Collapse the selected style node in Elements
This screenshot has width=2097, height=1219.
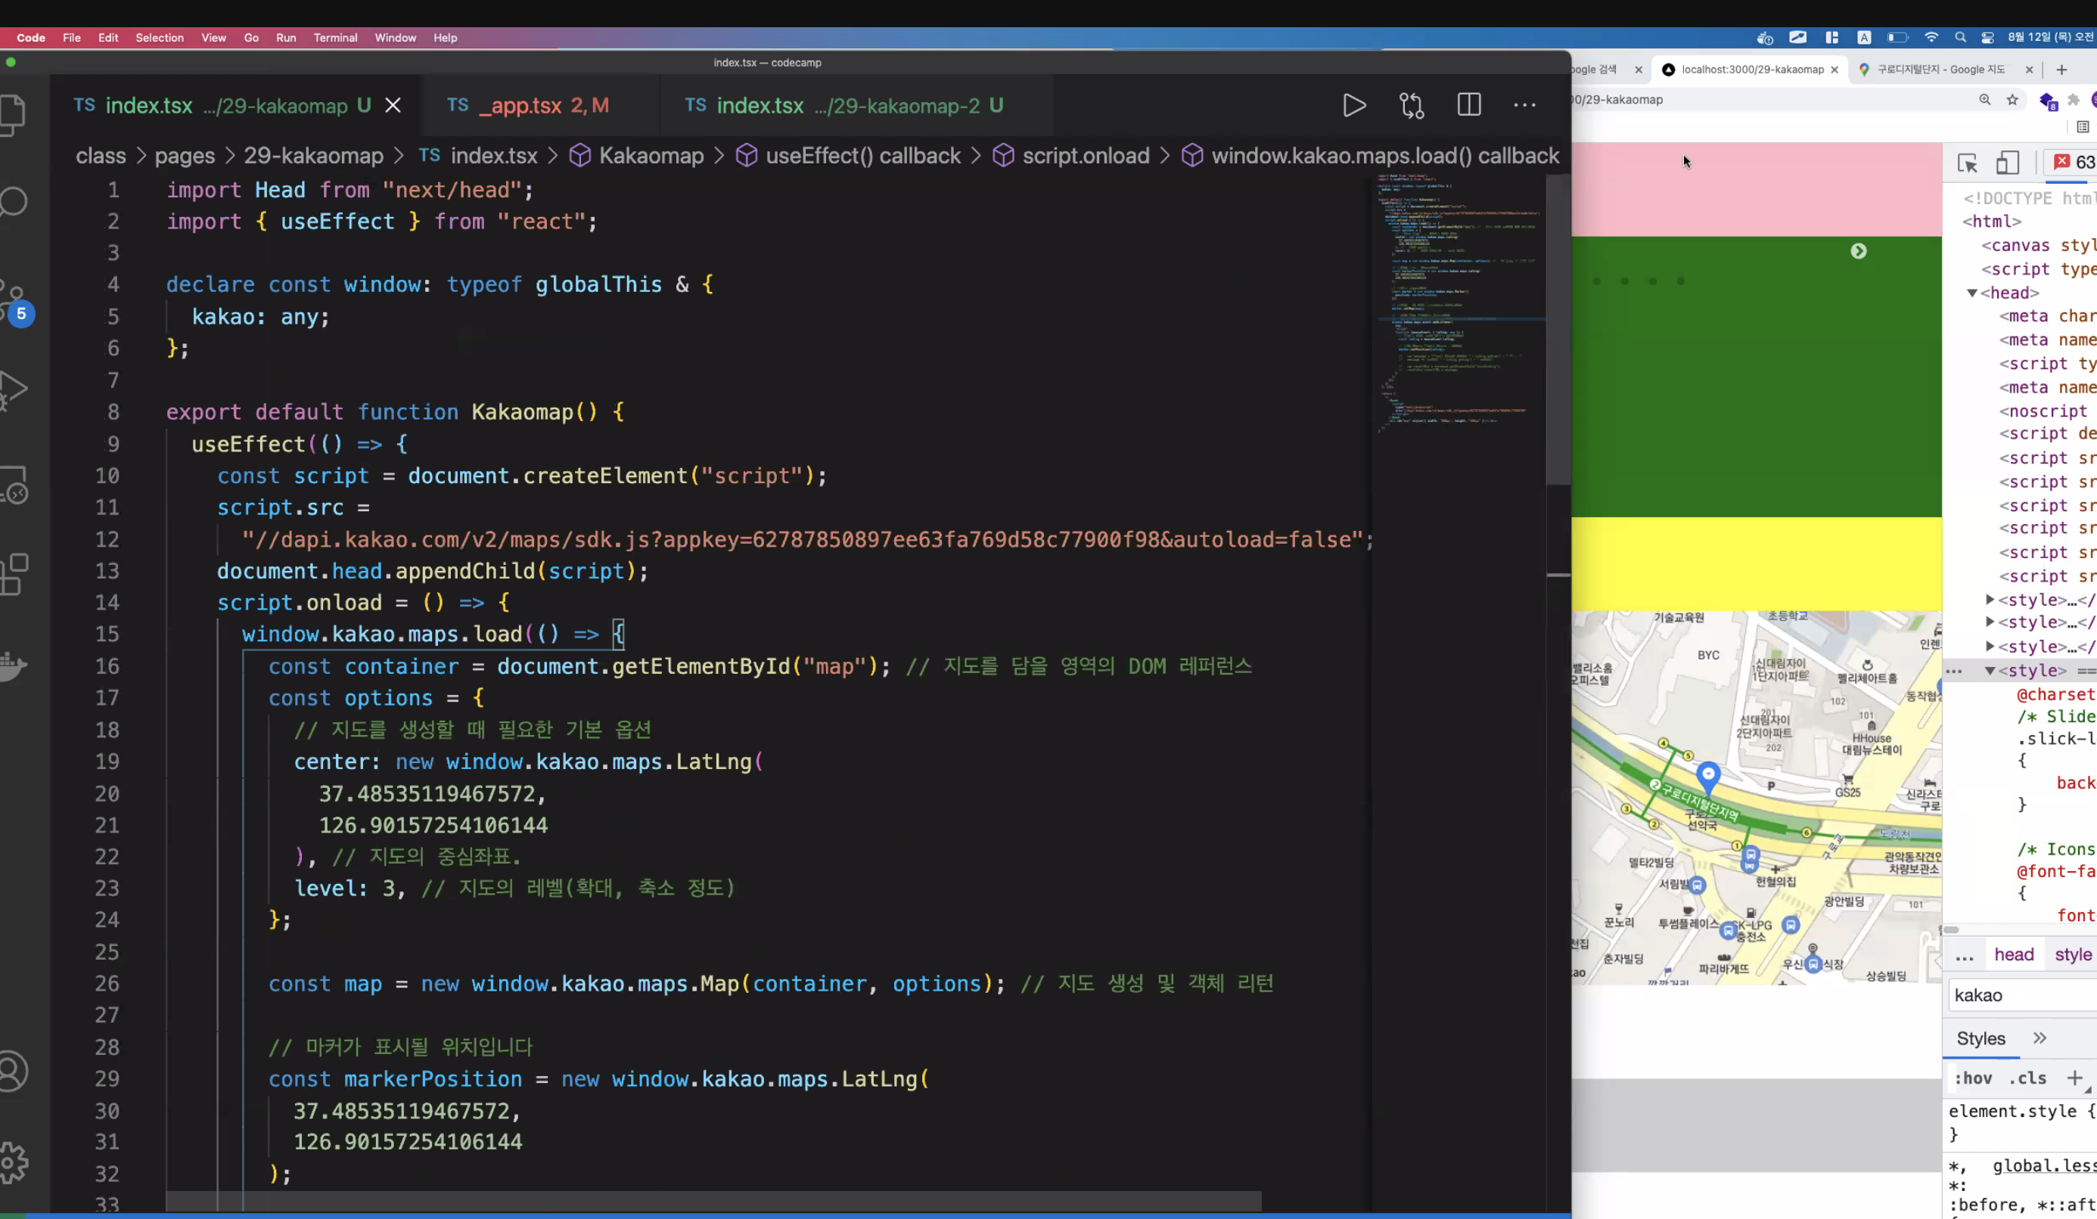coord(1990,671)
